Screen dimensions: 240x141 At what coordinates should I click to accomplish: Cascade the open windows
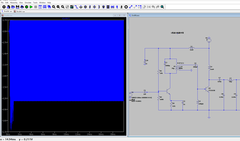click(x=49, y=7)
